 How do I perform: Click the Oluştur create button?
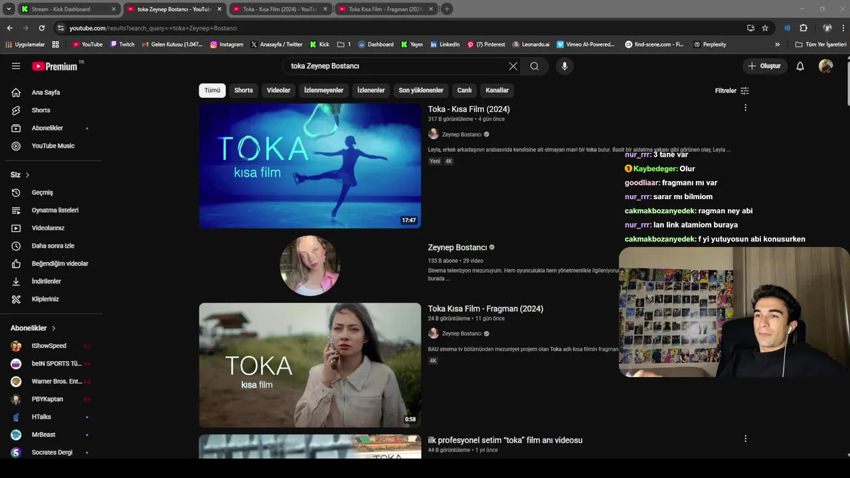(765, 66)
